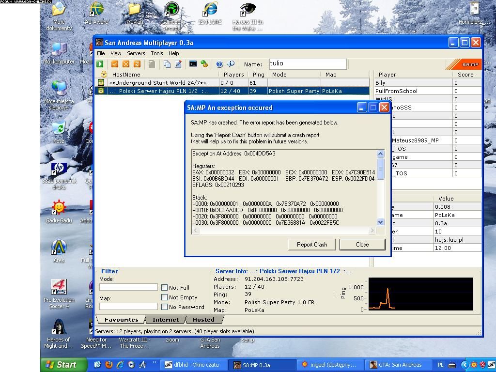This screenshot has height=372, width=496.
Task: Check the No Password filter checkbox
Action: 165,307
